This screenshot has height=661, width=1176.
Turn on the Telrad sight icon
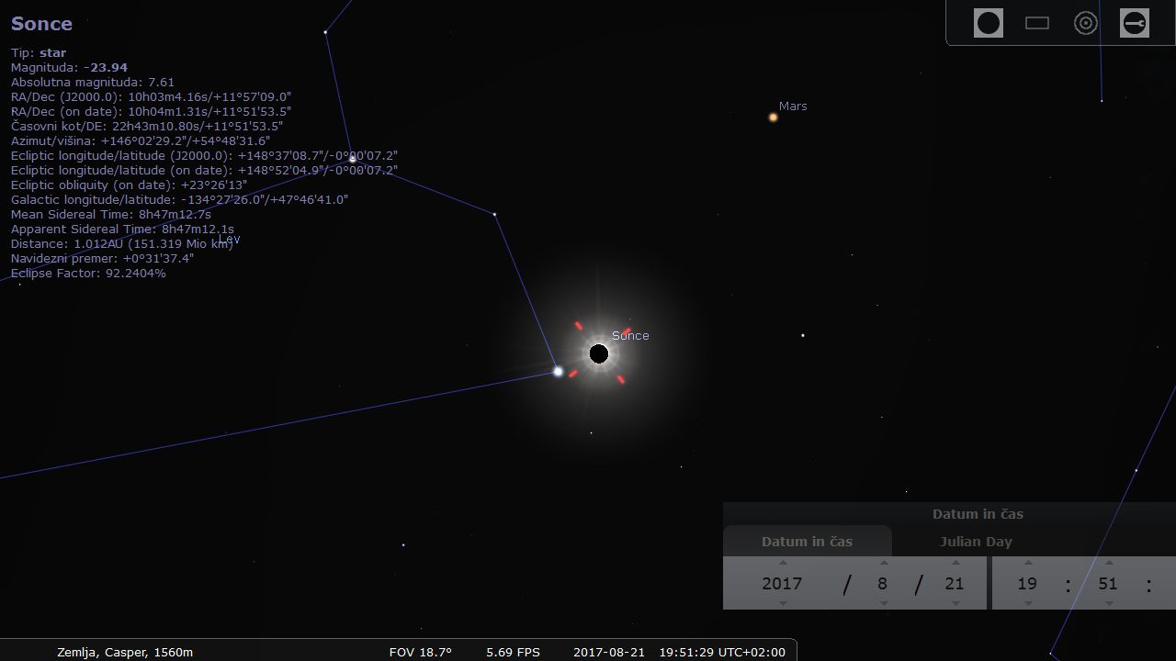pos(1086,23)
